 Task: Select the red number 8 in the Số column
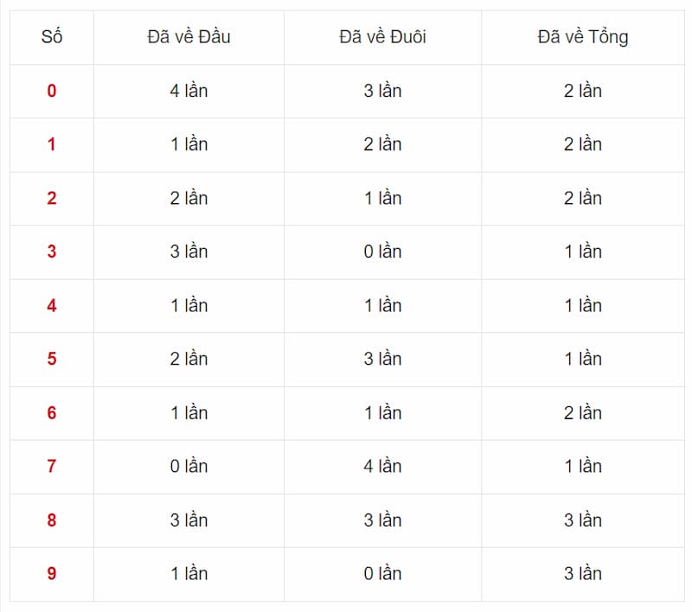point(52,520)
